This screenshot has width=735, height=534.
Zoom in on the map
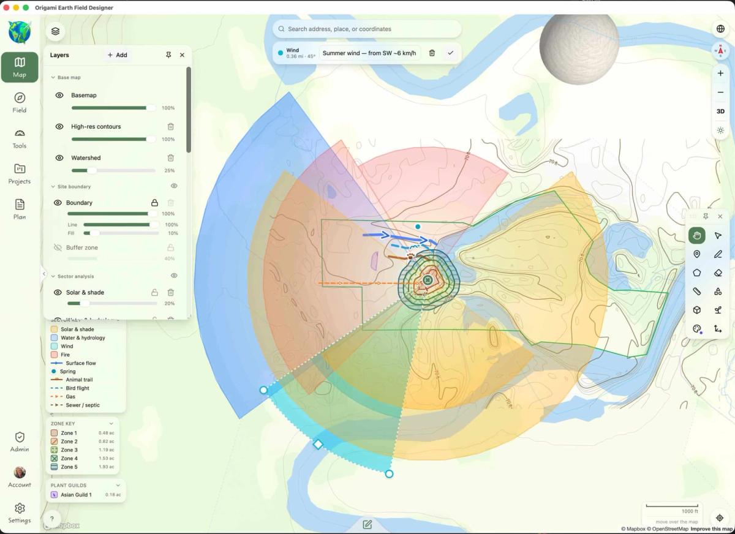click(720, 73)
